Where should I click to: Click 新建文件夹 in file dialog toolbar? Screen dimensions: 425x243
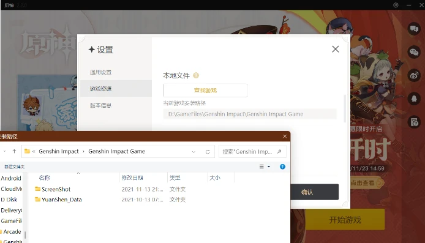click(x=14, y=167)
